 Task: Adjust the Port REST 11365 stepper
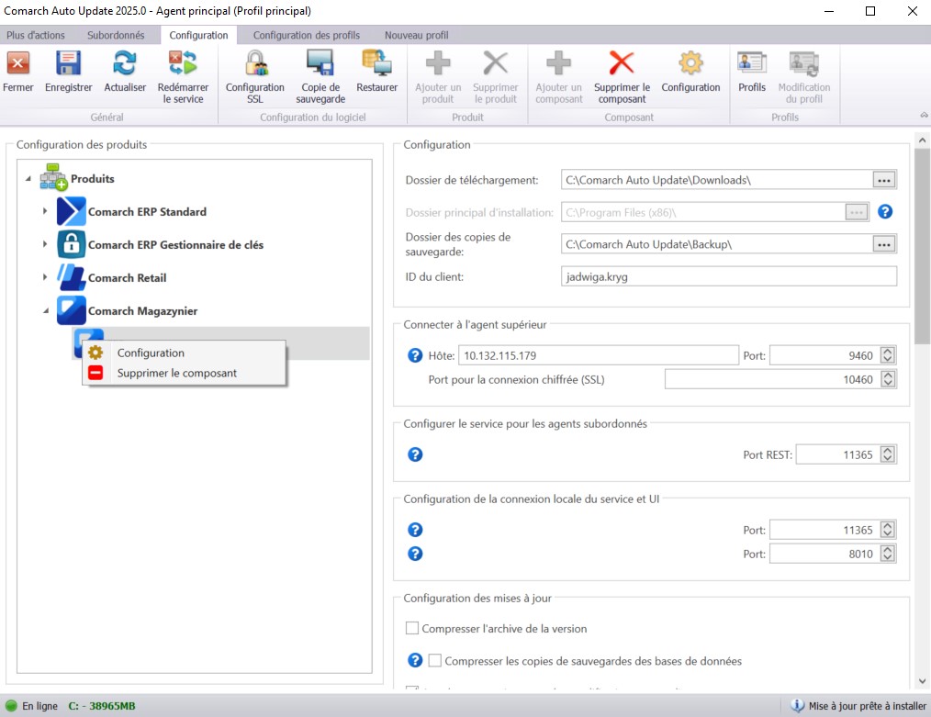tap(888, 454)
